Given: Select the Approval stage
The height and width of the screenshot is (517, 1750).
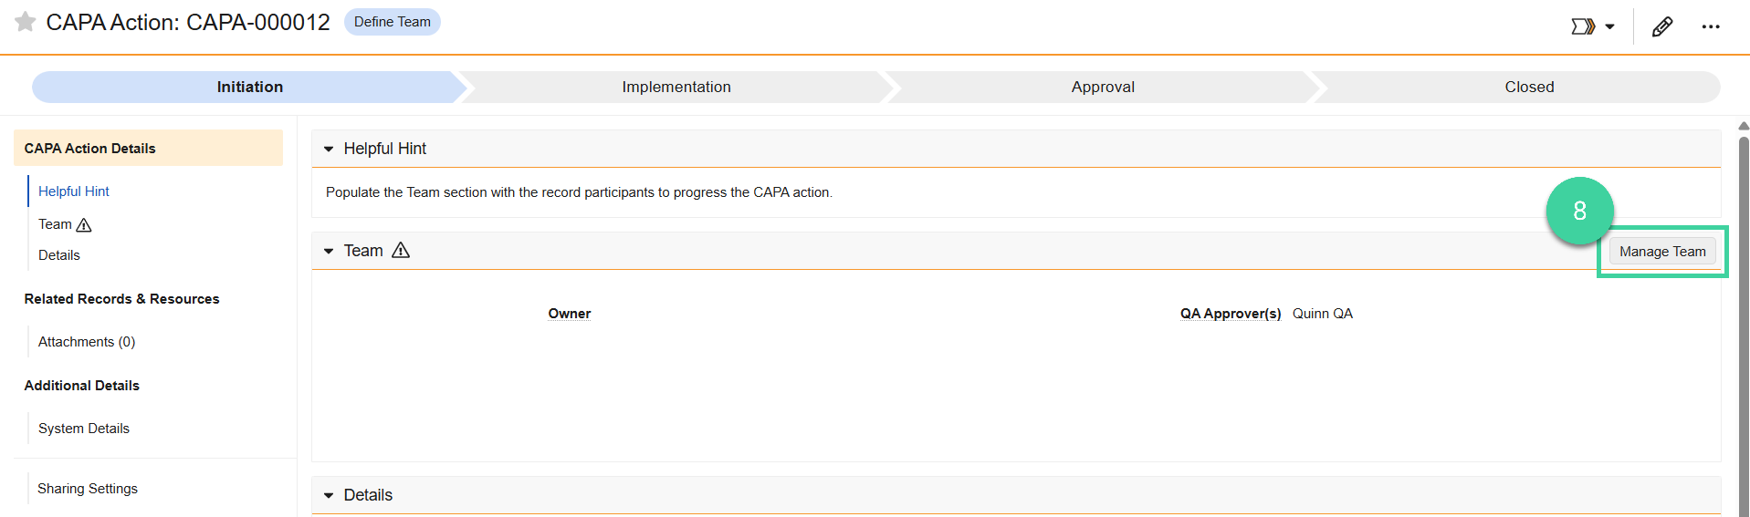Looking at the screenshot, I should 1103,87.
